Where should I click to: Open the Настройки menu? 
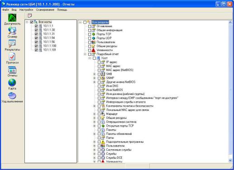coord(26,9)
